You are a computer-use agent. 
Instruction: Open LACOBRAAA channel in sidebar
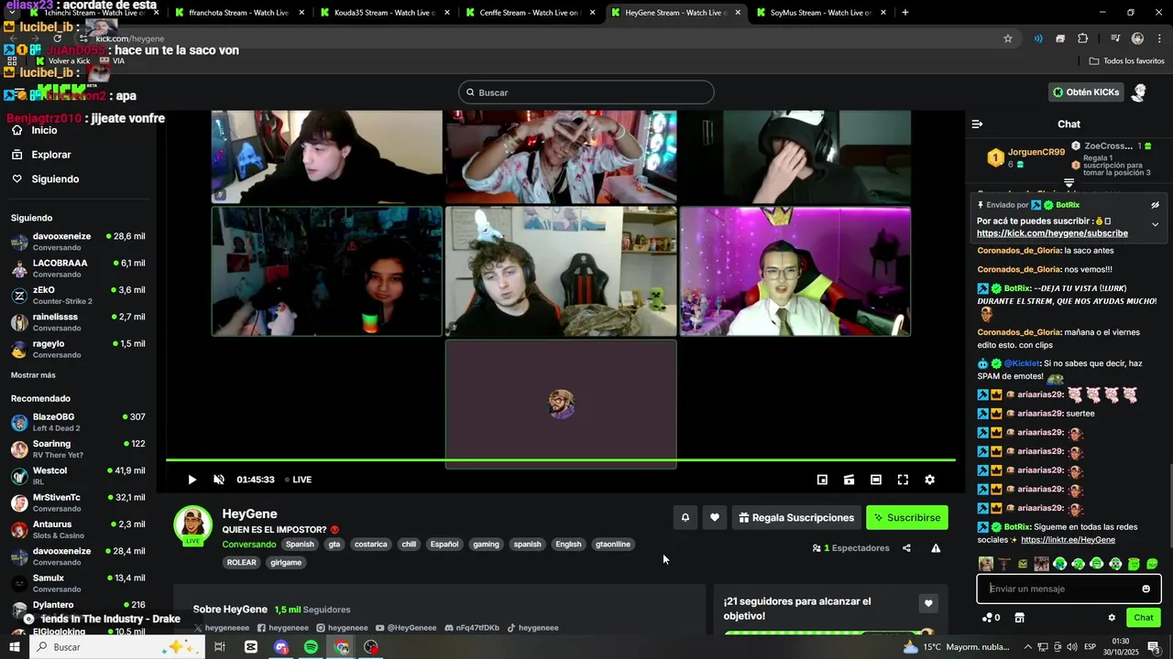pos(78,268)
